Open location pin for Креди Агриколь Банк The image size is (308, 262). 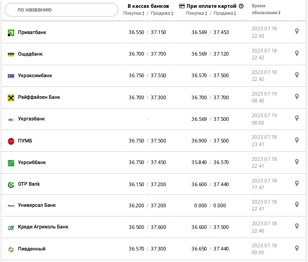click(x=297, y=226)
